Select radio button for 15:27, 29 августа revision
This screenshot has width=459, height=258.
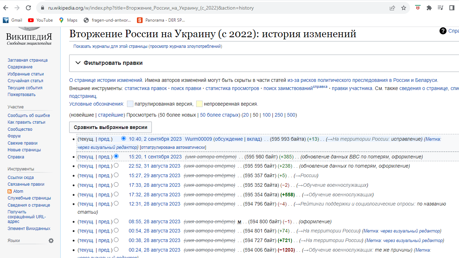pos(116,175)
